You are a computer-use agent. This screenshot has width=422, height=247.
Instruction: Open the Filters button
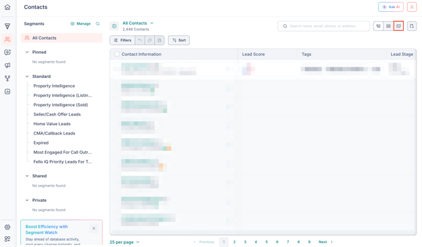122,40
